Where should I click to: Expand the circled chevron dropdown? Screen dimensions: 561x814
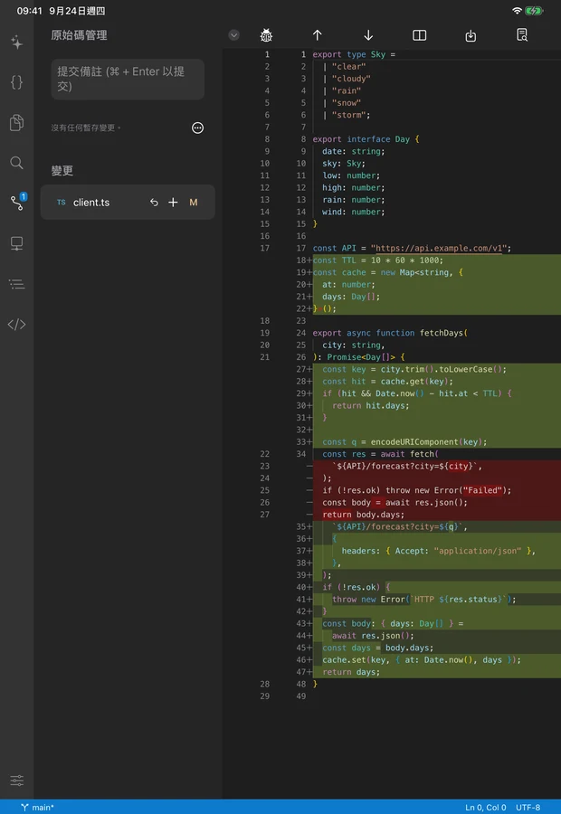pos(233,35)
